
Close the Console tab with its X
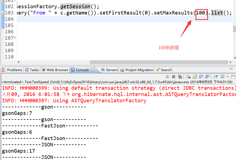pyautogui.click(x=92, y=70)
